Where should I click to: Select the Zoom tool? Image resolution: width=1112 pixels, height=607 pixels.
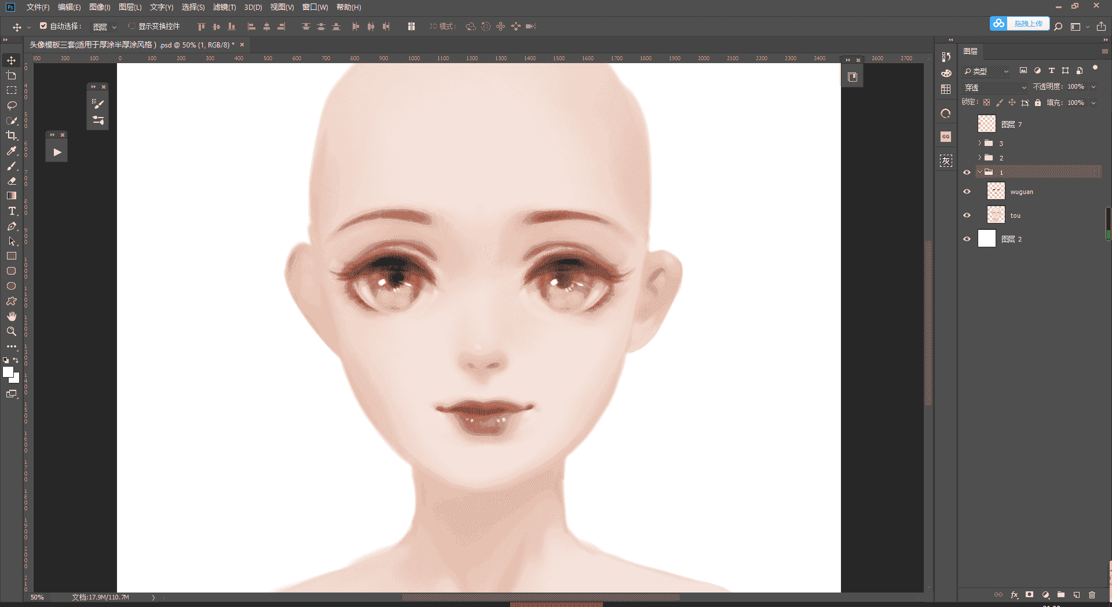tap(11, 331)
